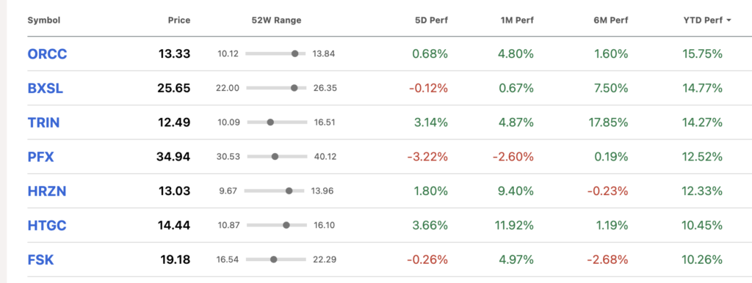Sort table by Price column header
The image size is (752, 283).
point(179,20)
